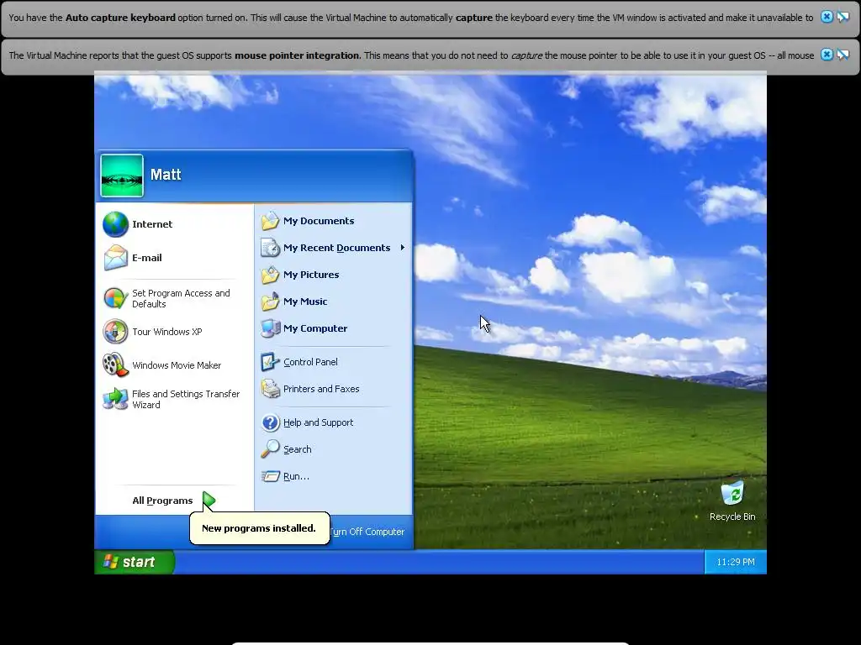Viewport: 861px width, 645px height.
Task: Open the Internet globe icon
Action: [115, 224]
